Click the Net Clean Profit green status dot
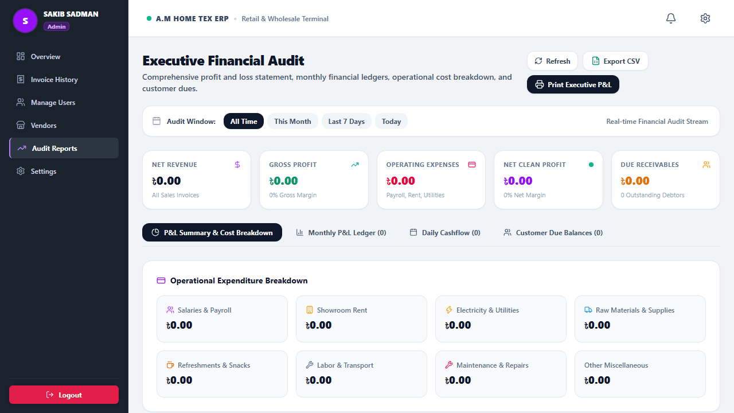The height and width of the screenshot is (413, 734). point(591,165)
